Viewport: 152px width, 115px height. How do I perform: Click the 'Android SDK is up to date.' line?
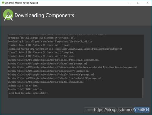(x=23, y=86)
